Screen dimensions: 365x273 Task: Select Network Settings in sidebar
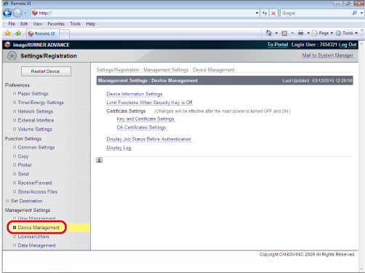click(x=36, y=111)
